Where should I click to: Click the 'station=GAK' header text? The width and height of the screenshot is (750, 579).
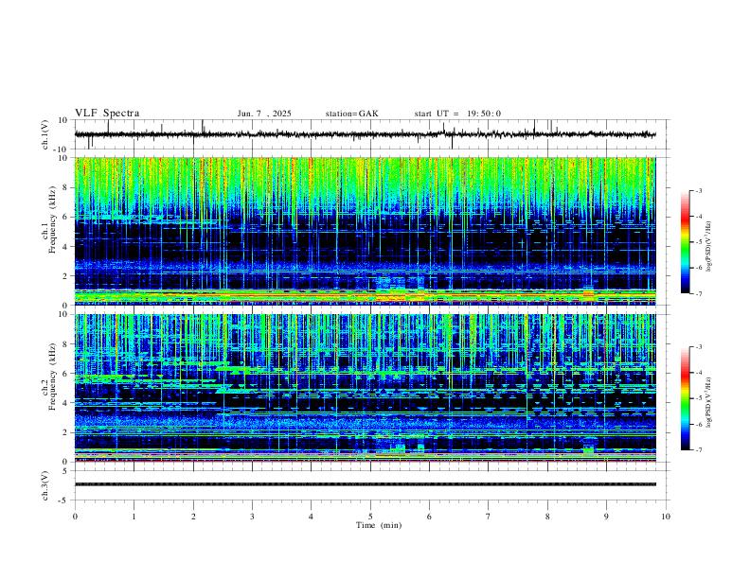pos(352,114)
